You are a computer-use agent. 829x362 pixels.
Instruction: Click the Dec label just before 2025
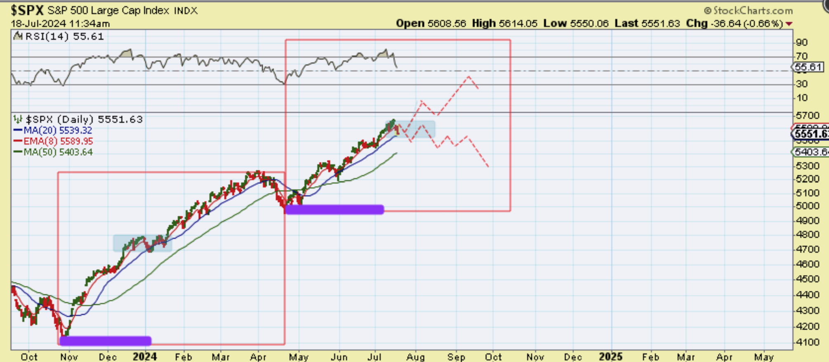pos(573,357)
